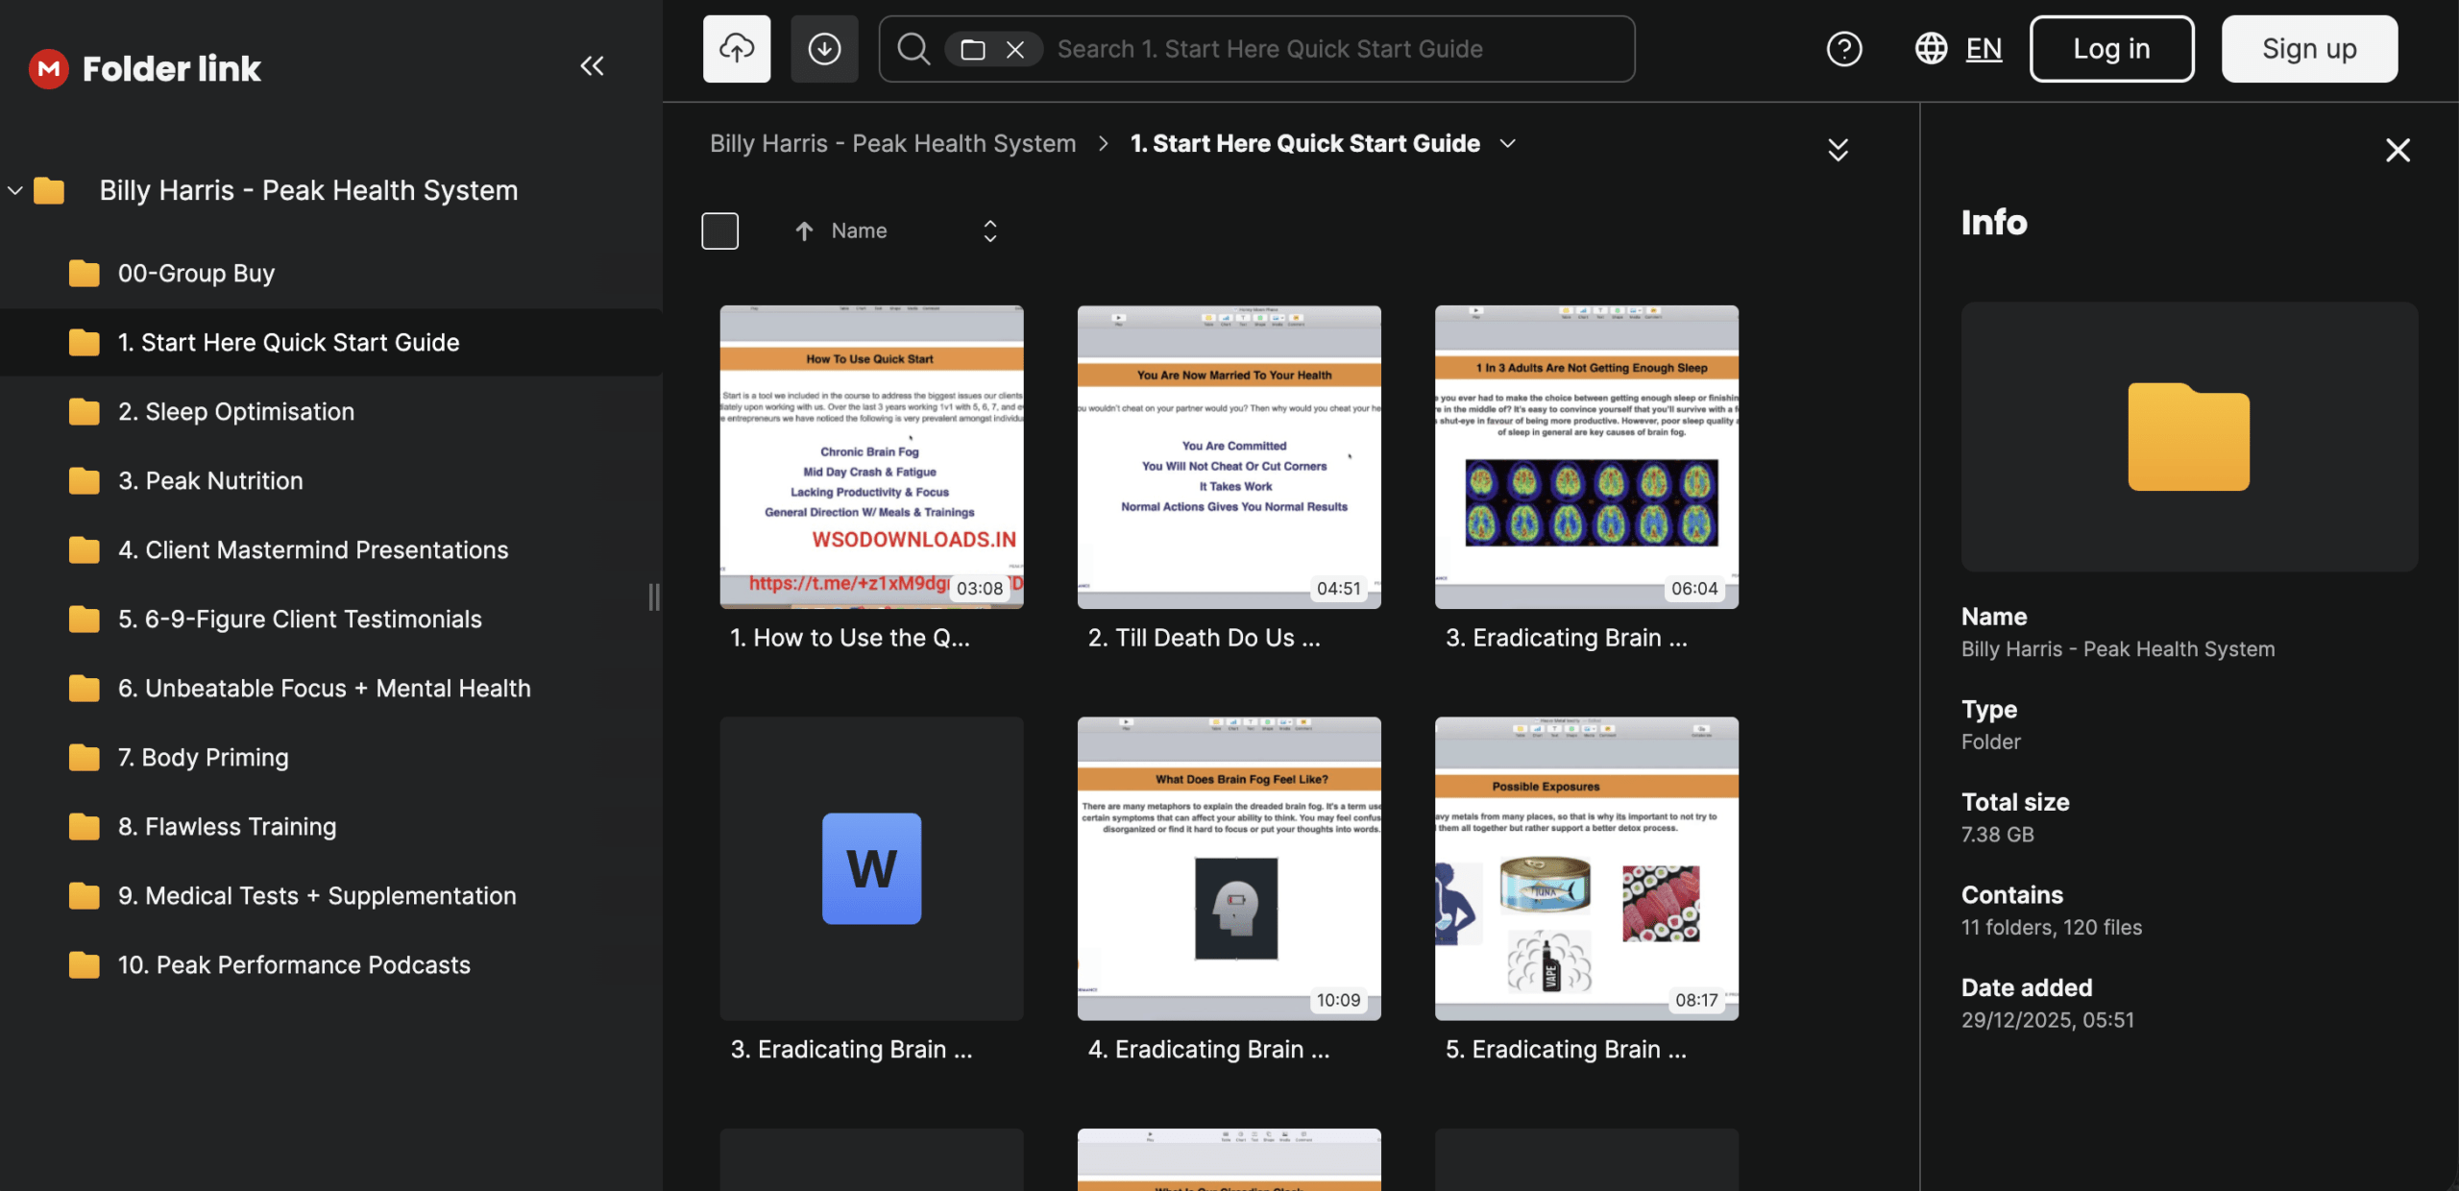Screen dimensions: 2459x1191
Task: Click the globe language icon
Action: [1931, 49]
